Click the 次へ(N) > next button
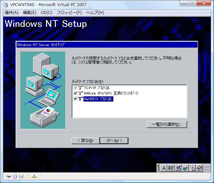This screenshot has width=214, height=183. point(114,141)
